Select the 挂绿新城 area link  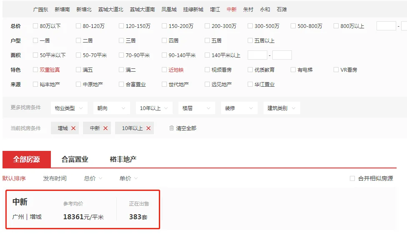[193, 9]
